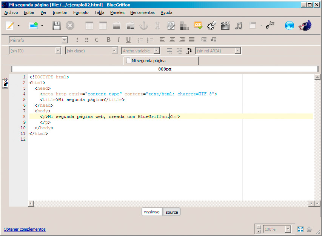The height and width of the screenshot is (236, 322).
Task: Open the 100% zoom dropdown
Action: click(x=277, y=229)
